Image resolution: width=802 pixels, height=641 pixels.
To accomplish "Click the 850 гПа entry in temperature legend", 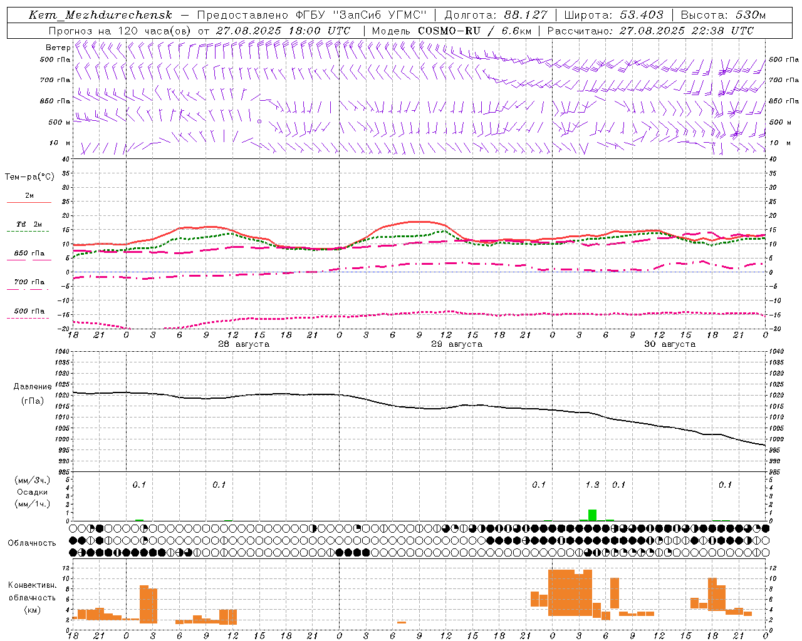I will click(x=29, y=254).
